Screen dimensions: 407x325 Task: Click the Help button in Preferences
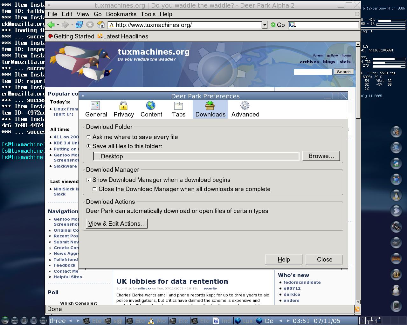point(284,260)
